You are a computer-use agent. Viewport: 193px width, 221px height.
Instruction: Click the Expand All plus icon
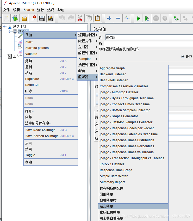109,18
